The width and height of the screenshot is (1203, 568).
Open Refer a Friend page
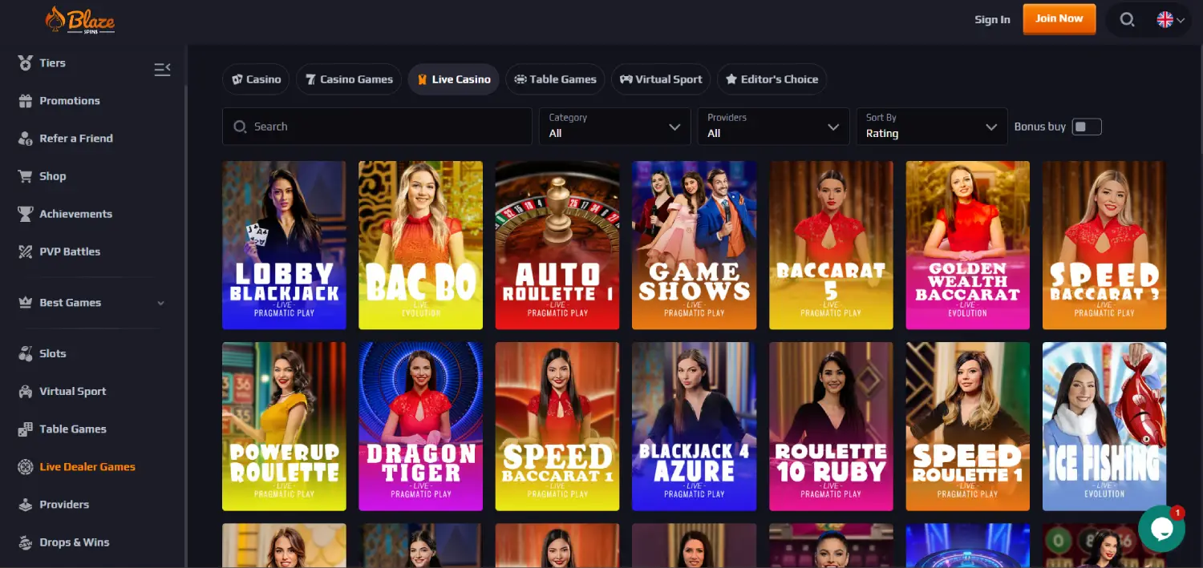(x=76, y=139)
